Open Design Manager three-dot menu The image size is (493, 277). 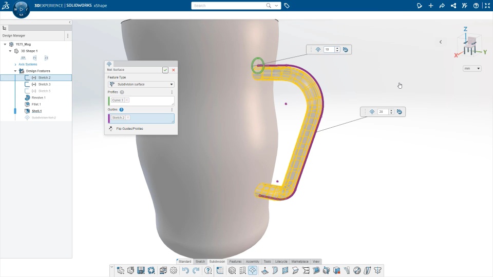click(68, 36)
